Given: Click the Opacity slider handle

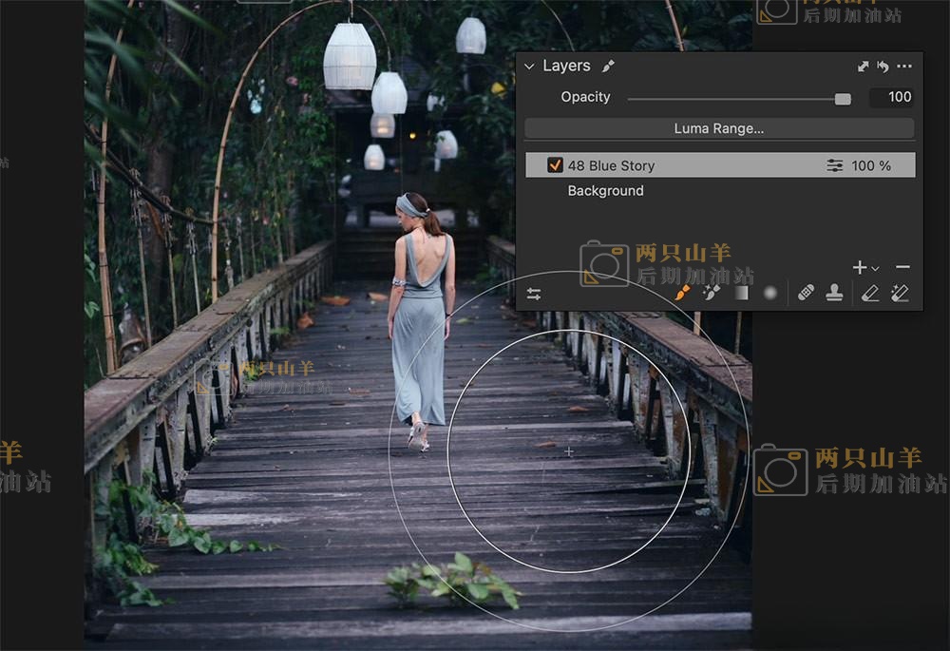Looking at the screenshot, I should pos(843,98).
